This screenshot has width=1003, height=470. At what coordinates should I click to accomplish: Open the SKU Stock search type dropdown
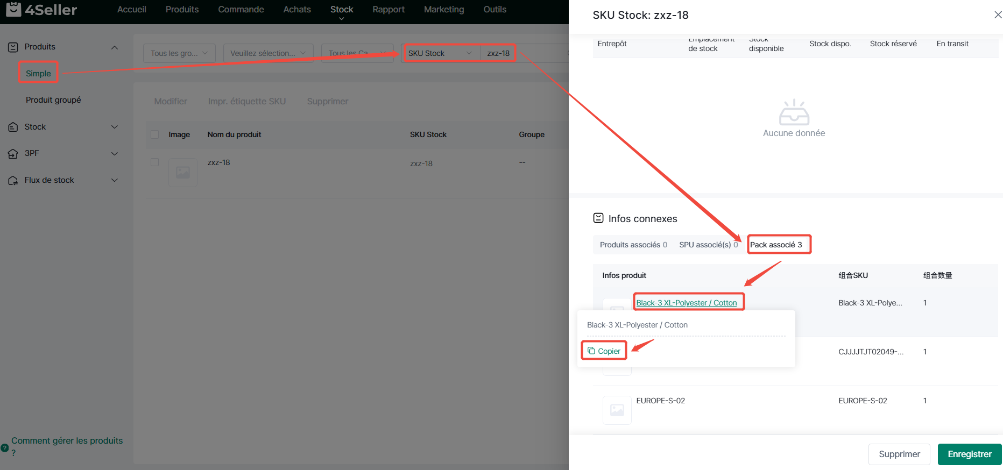coord(441,53)
